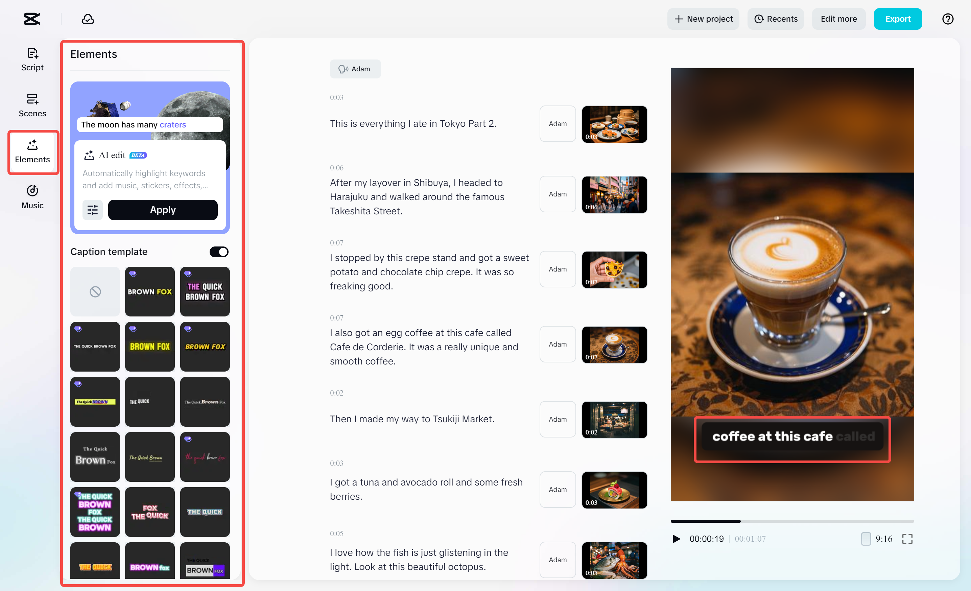This screenshot has height=591, width=971.
Task: Choose the yellow BROWN FOX caption template
Action: tap(150, 347)
